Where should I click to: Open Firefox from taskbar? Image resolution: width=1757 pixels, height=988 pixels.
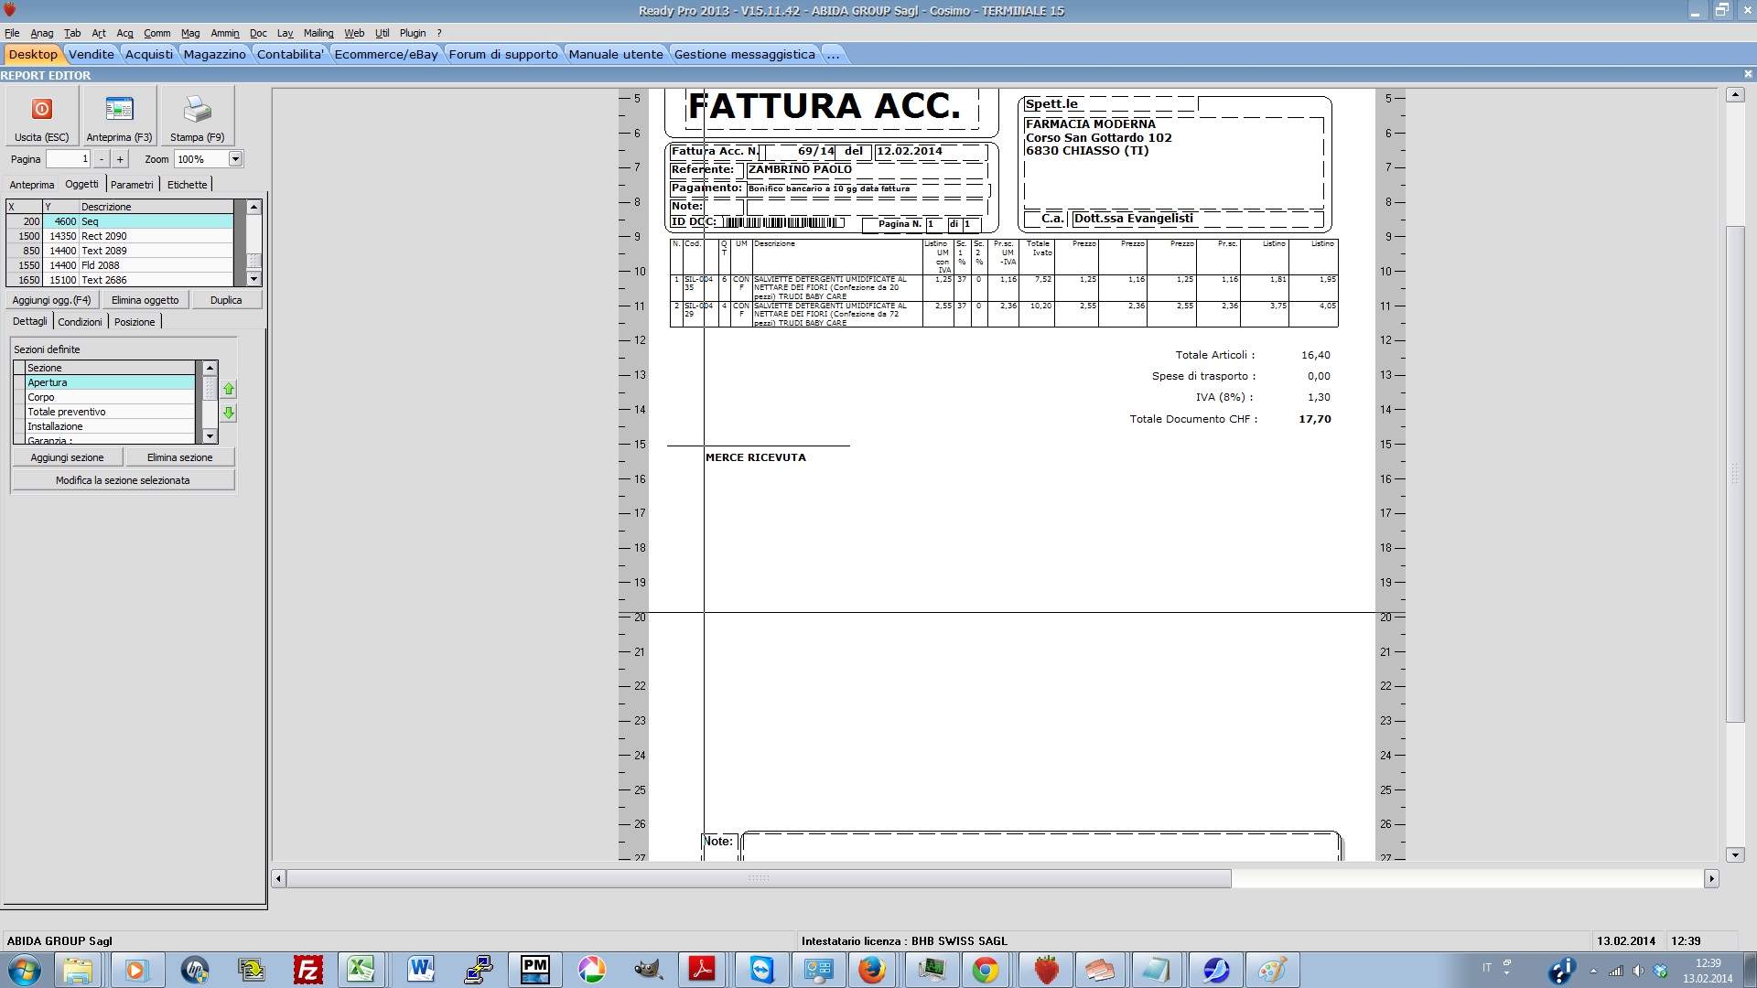pos(872,970)
